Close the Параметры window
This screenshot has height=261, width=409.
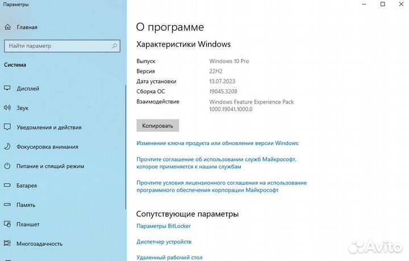[x=401, y=4]
